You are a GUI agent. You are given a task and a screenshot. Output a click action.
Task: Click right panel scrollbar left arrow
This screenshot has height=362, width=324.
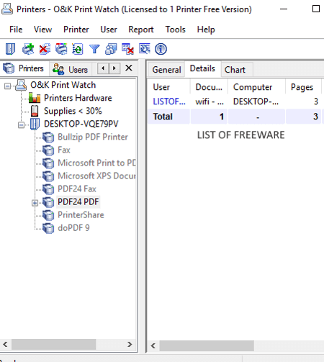(153, 345)
